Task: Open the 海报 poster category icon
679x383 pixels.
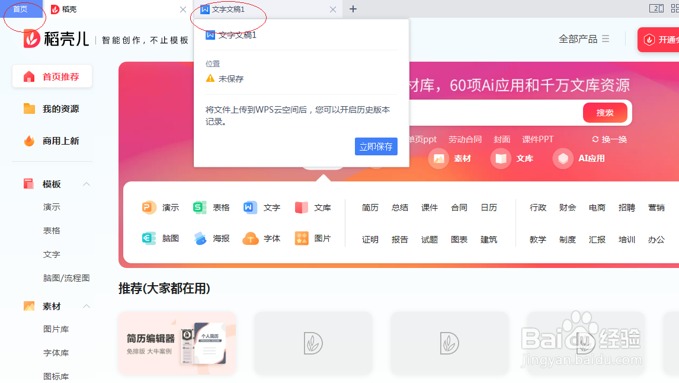Action: point(200,238)
